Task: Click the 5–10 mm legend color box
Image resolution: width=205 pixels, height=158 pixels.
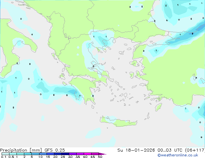Action: pyautogui.click(x=35, y=154)
